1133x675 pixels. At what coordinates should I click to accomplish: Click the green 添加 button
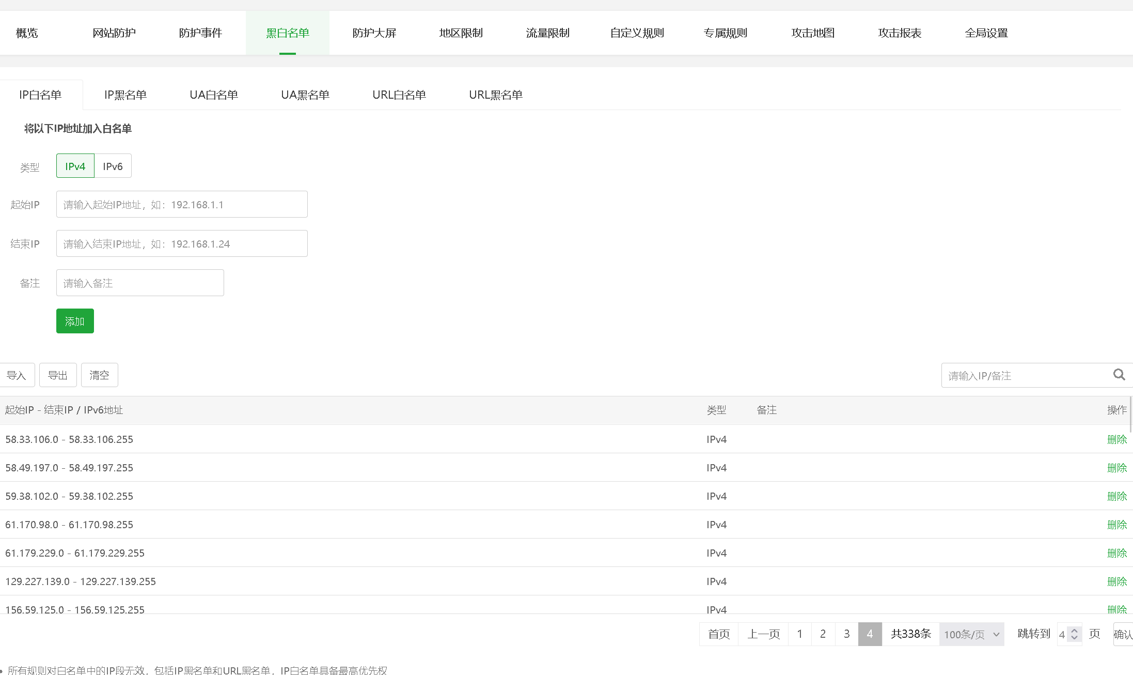[x=75, y=321]
